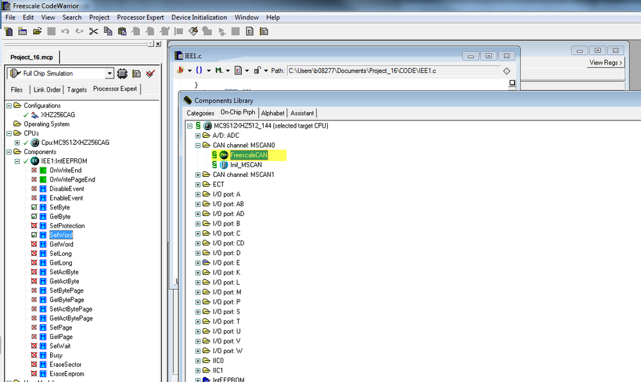641x382 pixels.
Task: Open the Window menu
Action: 246,17
